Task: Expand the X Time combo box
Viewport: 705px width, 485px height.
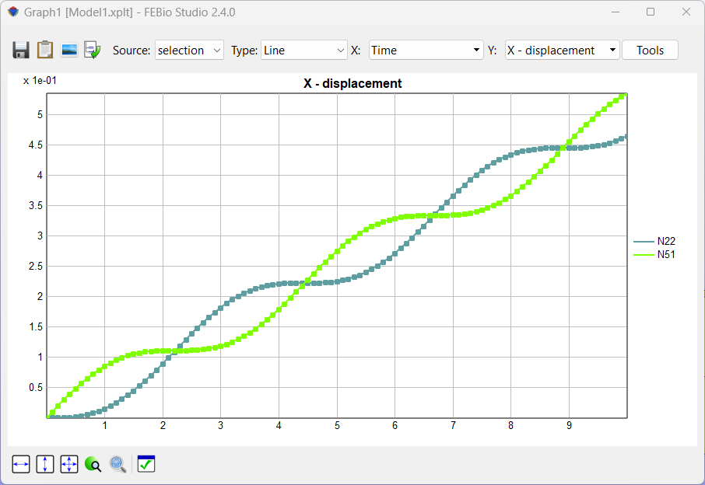Action: (426, 51)
